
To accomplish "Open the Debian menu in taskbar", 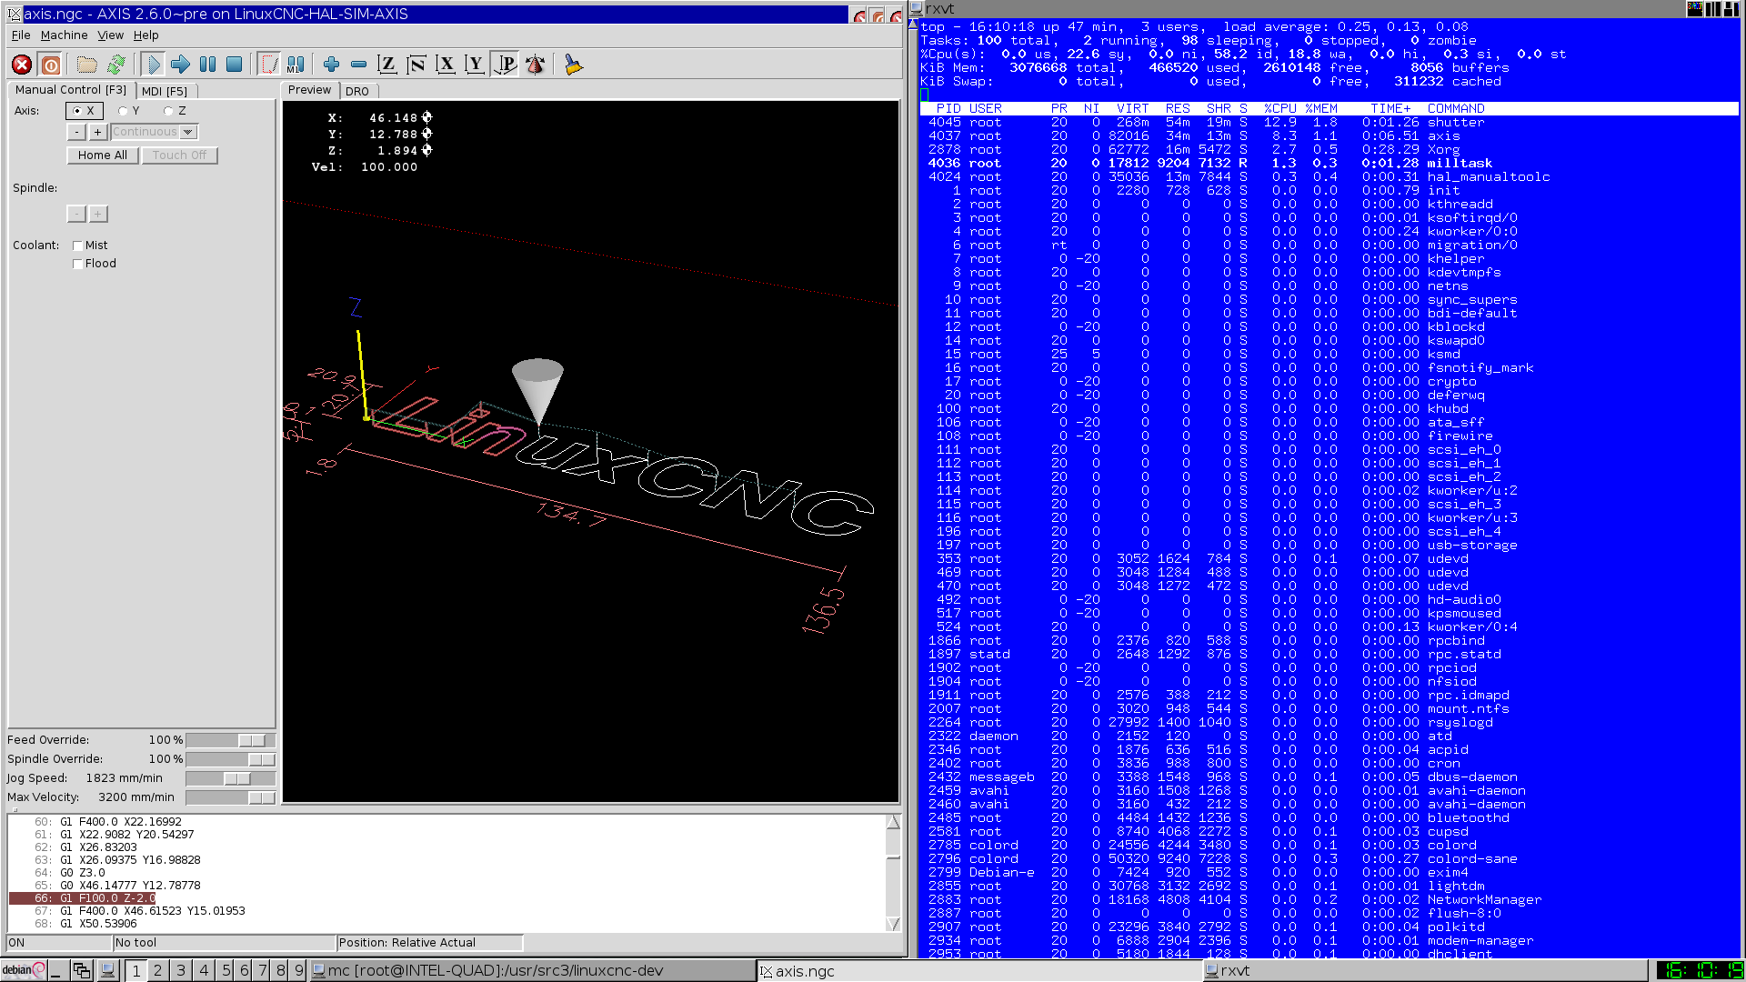I will pyautogui.click(x=23, y=970).
